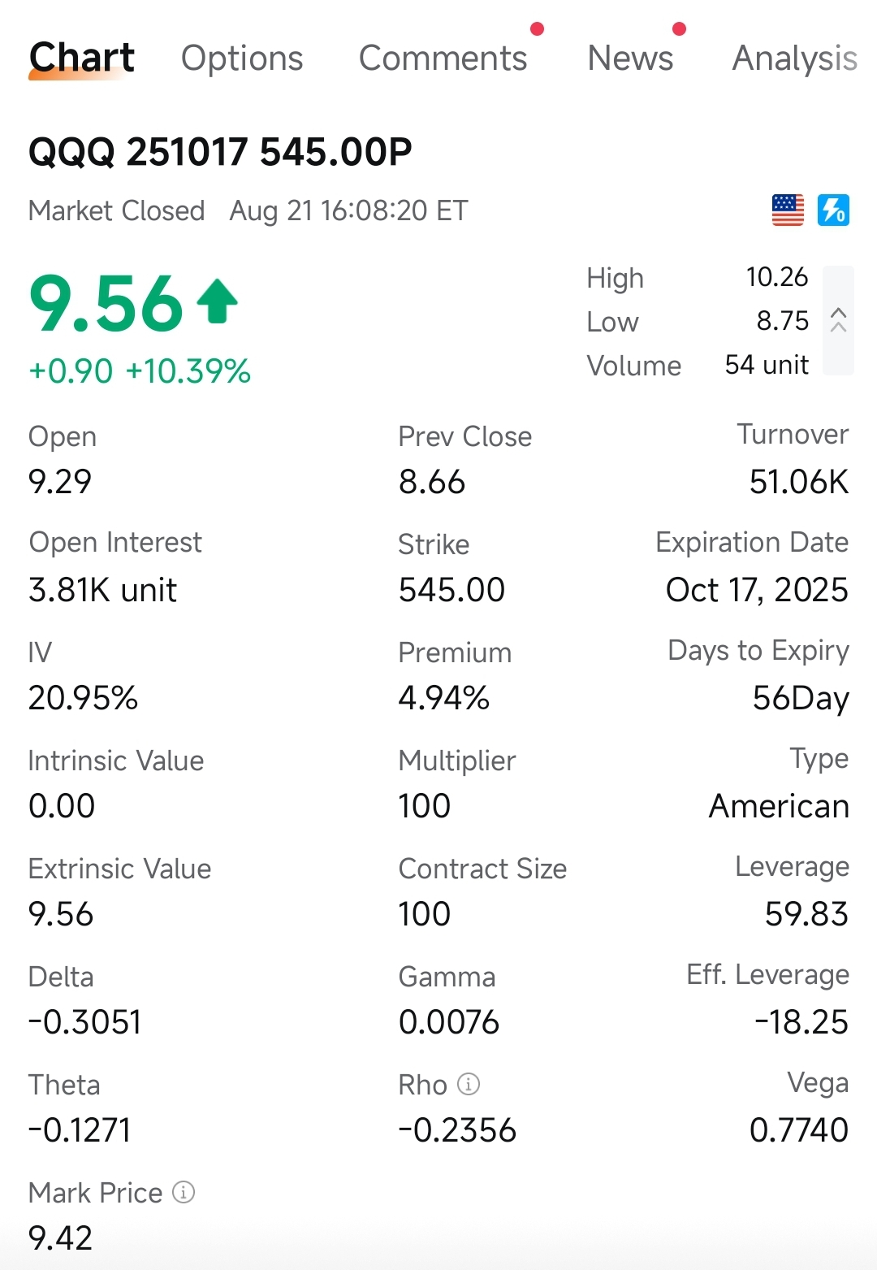This screenshot has width=877, height=1270.
Task: Tap the IV 20.95% value
Action: click(83, 698)
